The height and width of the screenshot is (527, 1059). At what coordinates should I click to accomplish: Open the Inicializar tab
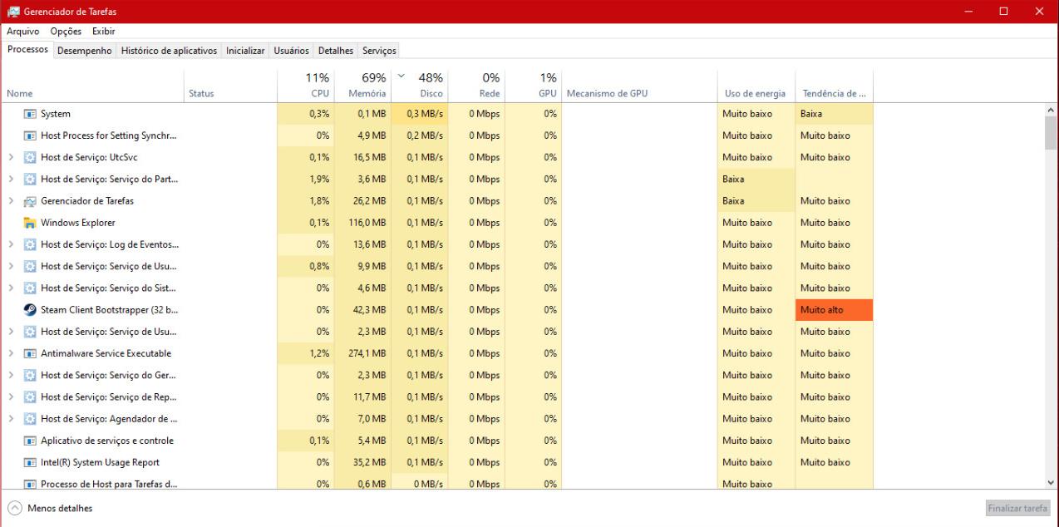pyautogui.click(x=246, y=51)
